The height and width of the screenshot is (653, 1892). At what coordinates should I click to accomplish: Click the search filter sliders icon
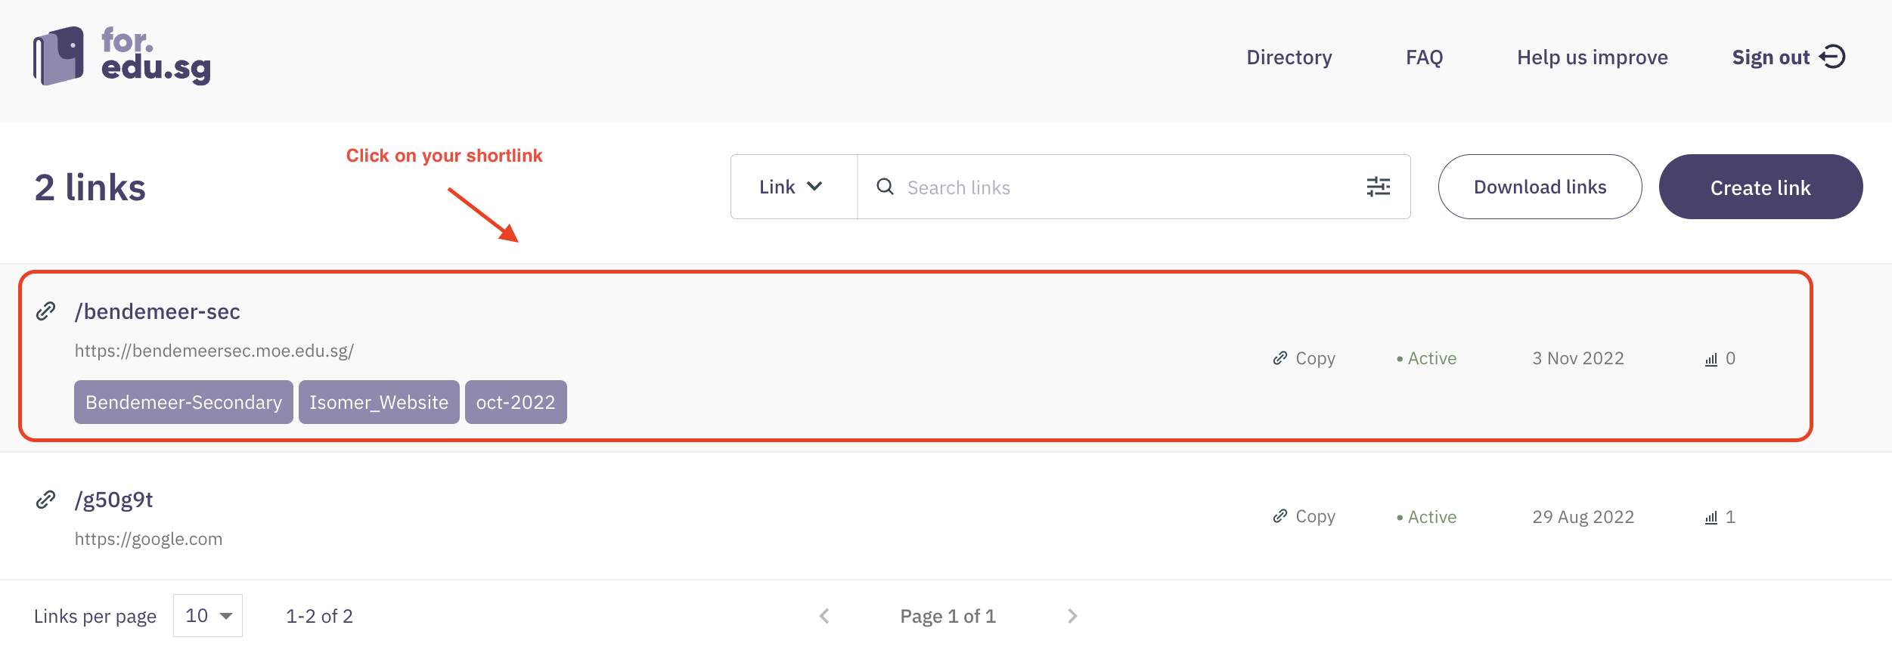point(1378,187)
